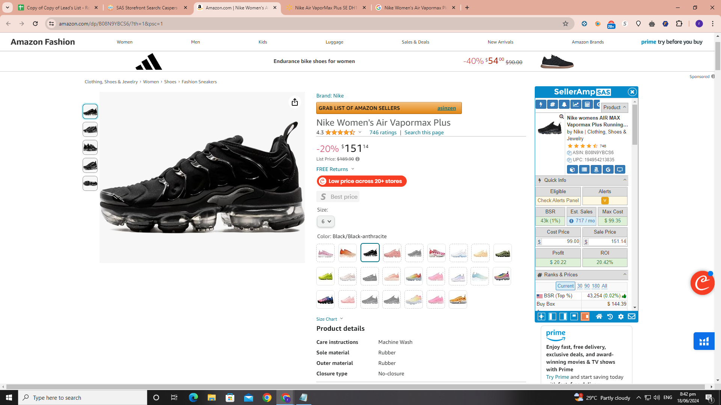Click the 746 ratings link

pyautogui.click(x=383, y=132)
